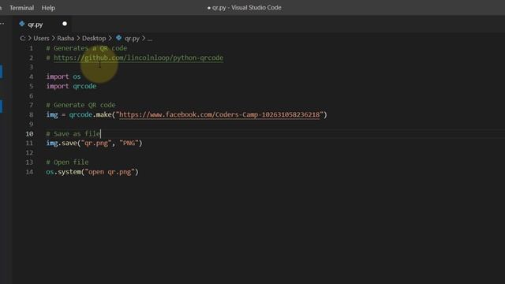The image size is (505, 284).
Task: Click the 'import os' line
Action: [63, 77]
